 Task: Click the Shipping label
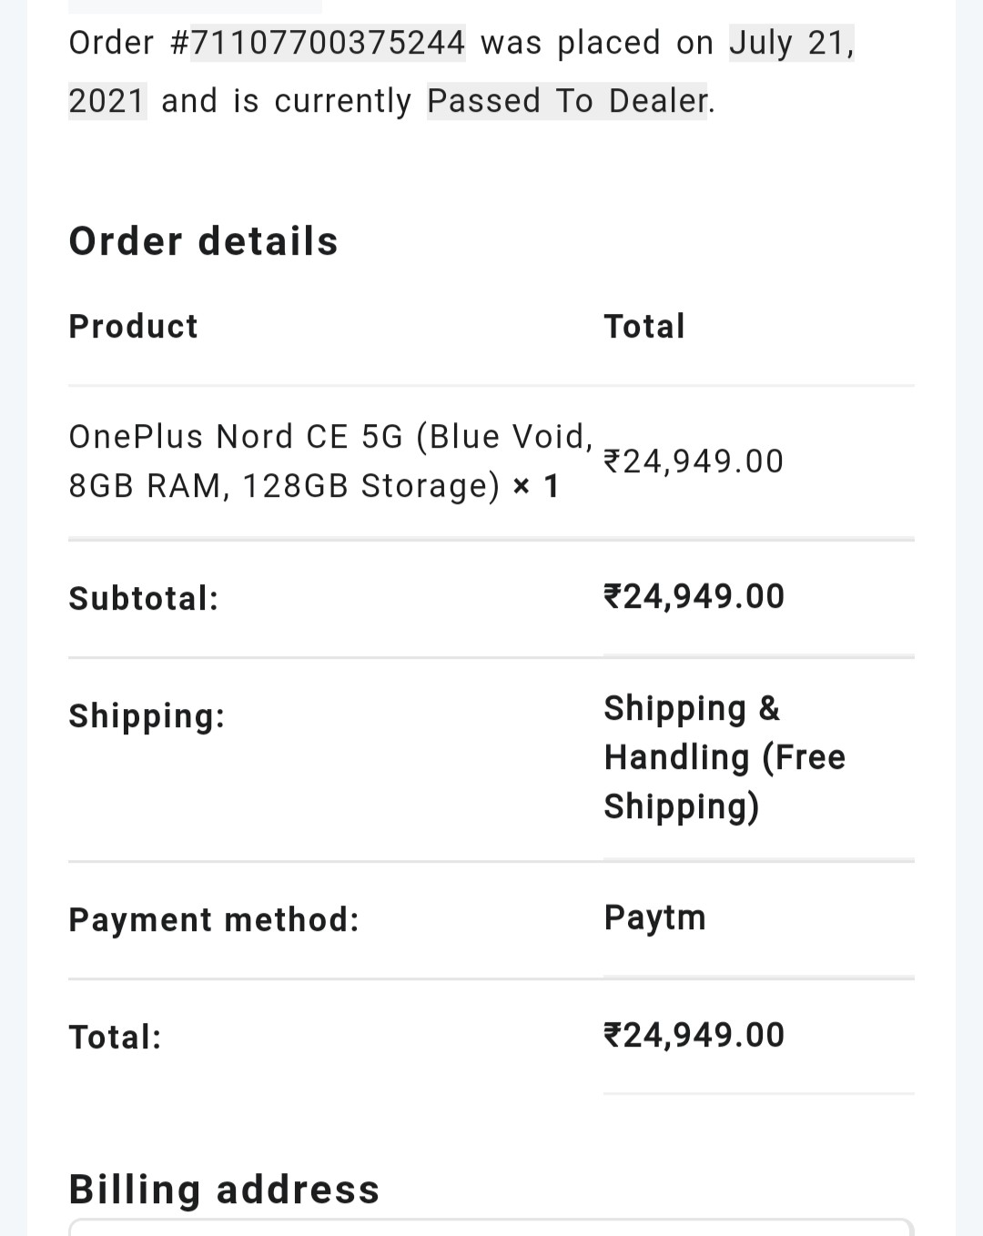[x=147, y=715]
